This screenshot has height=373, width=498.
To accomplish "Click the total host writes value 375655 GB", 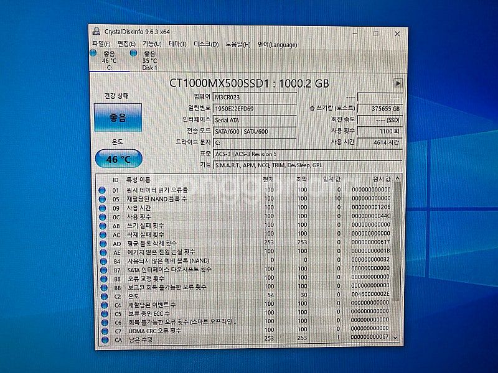I will [x=380, y=108].
